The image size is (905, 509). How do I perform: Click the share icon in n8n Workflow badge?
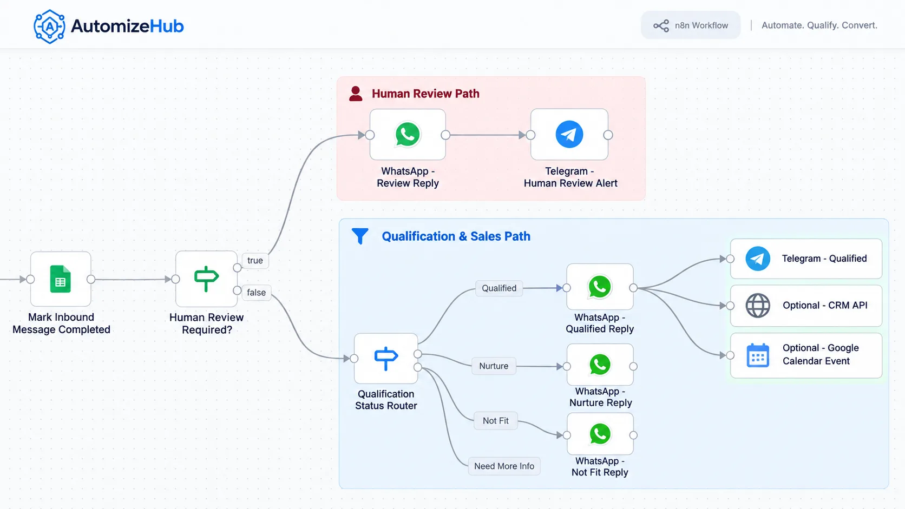coord(661,25)
